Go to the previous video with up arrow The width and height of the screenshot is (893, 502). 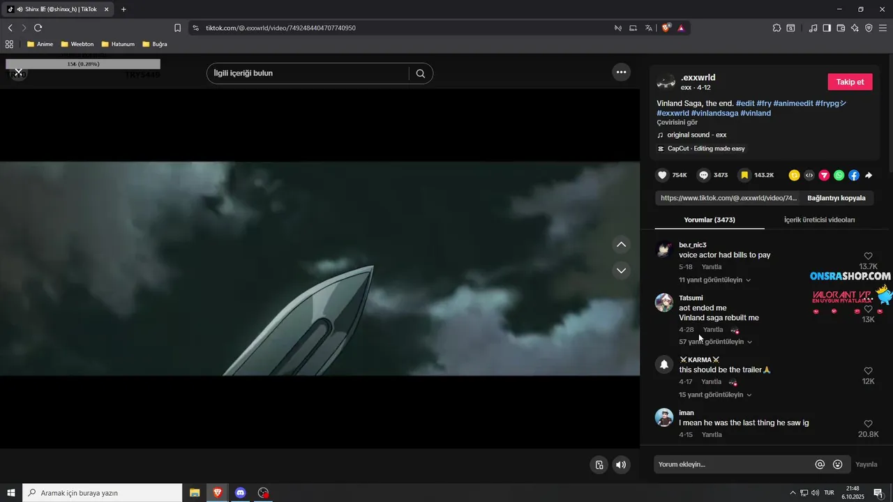[621, 245]
